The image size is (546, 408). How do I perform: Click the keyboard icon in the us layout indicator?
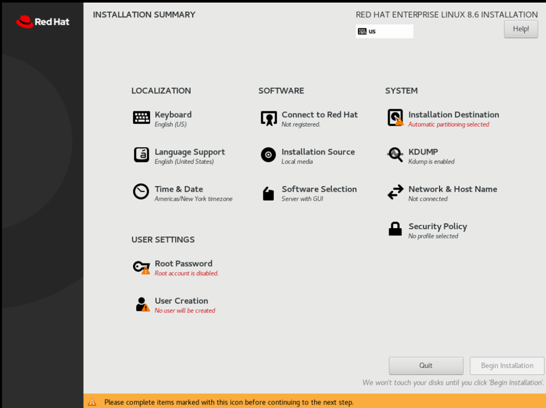[362, 31]
